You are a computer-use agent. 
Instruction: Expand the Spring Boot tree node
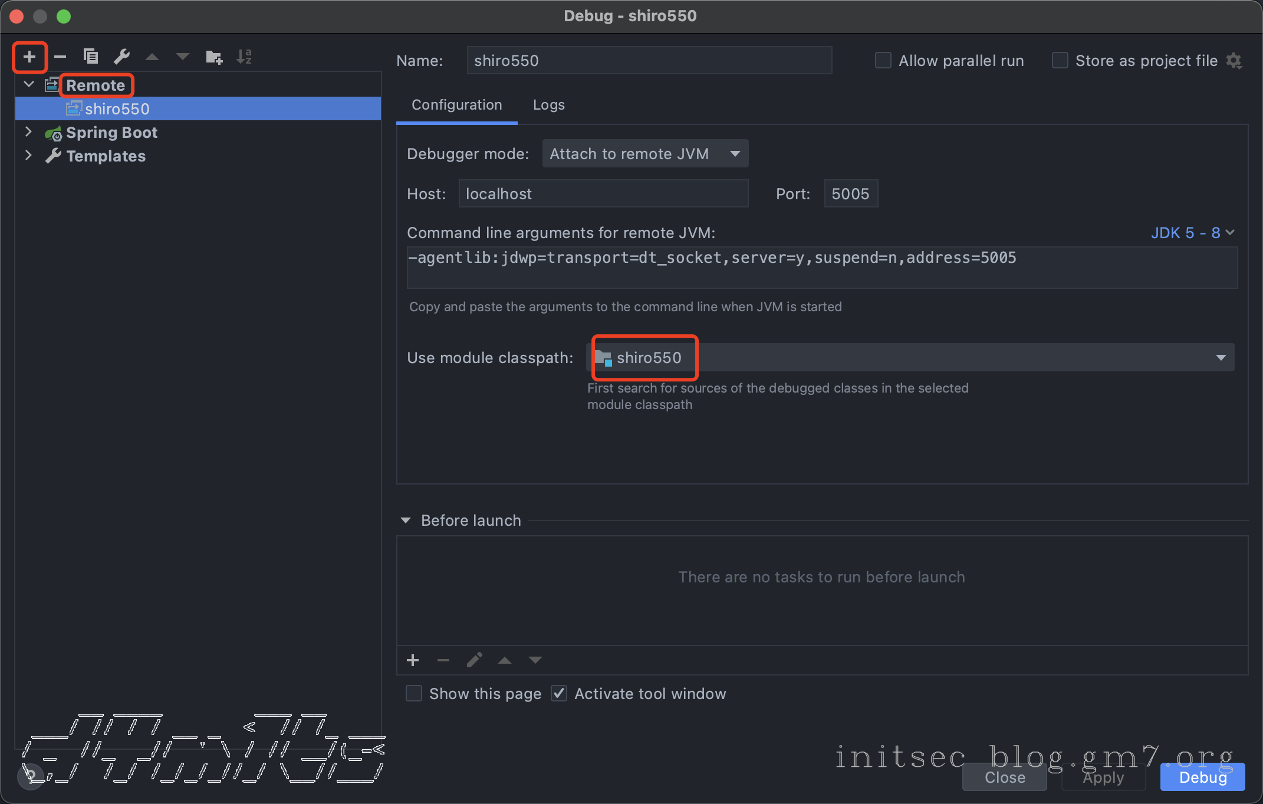28,133
